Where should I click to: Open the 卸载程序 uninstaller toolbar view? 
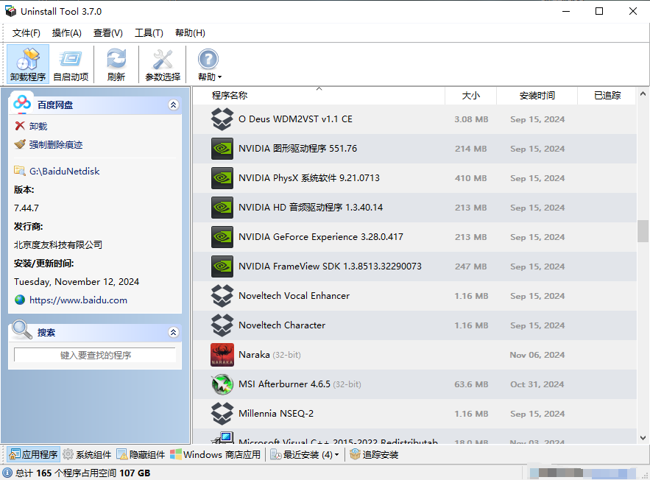click(x=28, y=64)
